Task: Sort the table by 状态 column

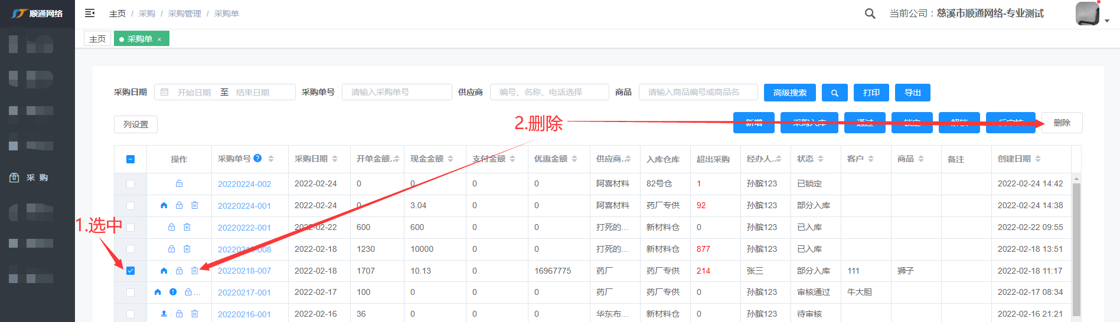Action: pos(820,159)
